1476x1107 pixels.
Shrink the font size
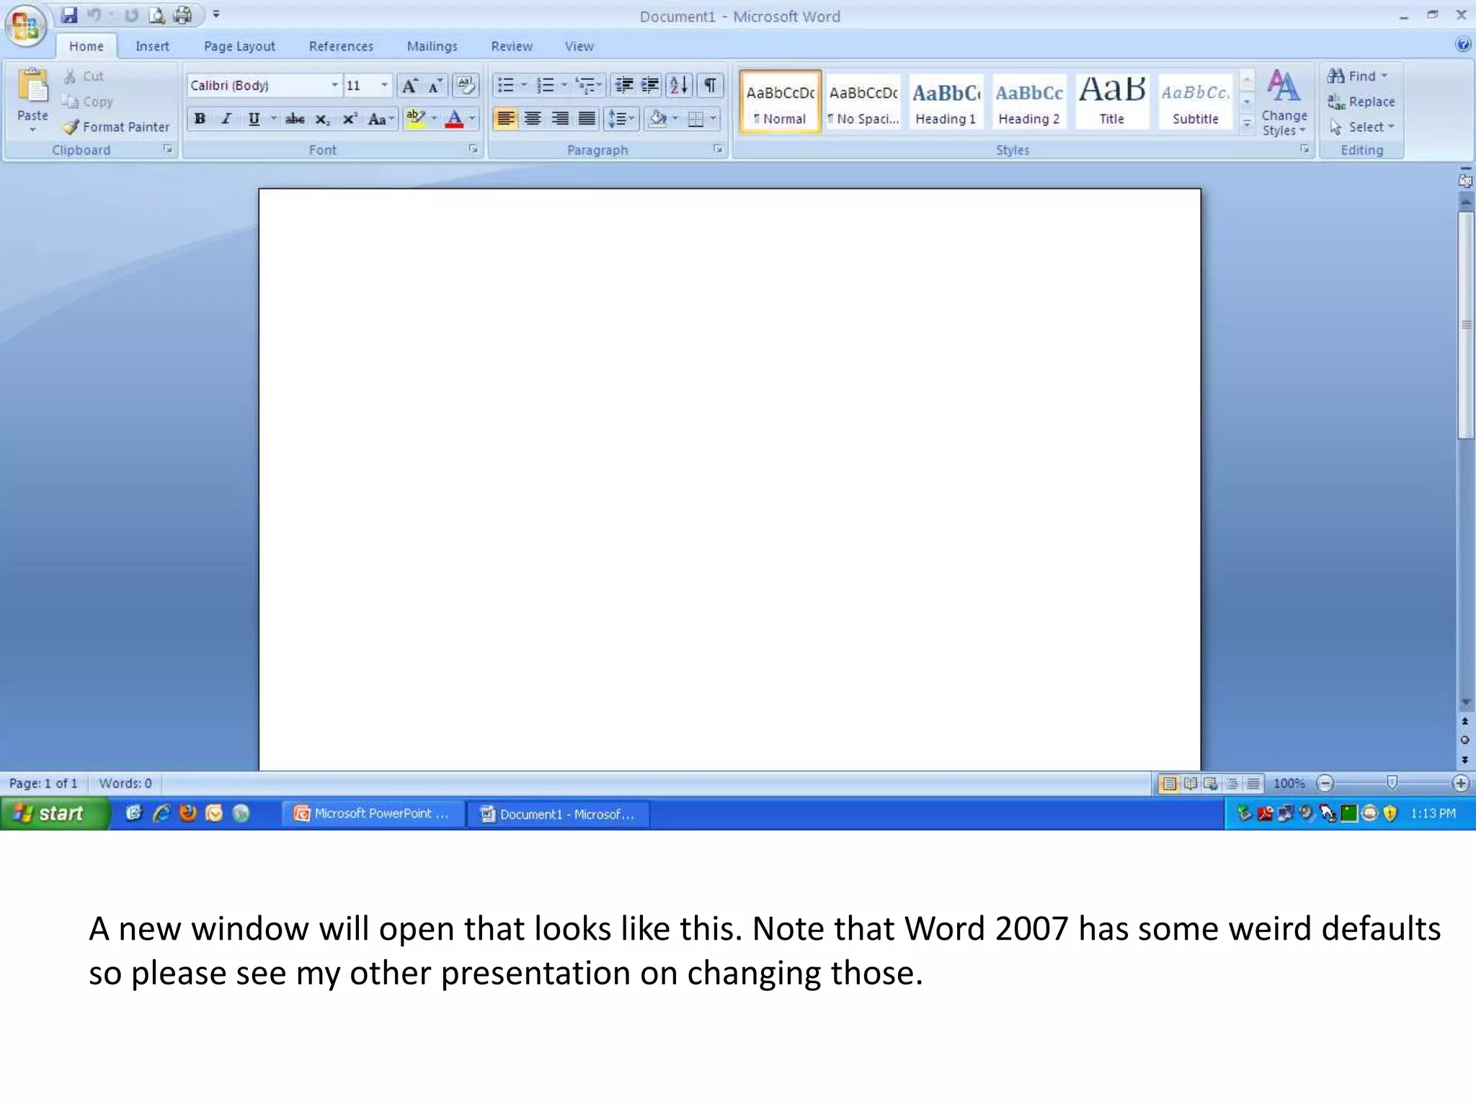tap(435, 86)
